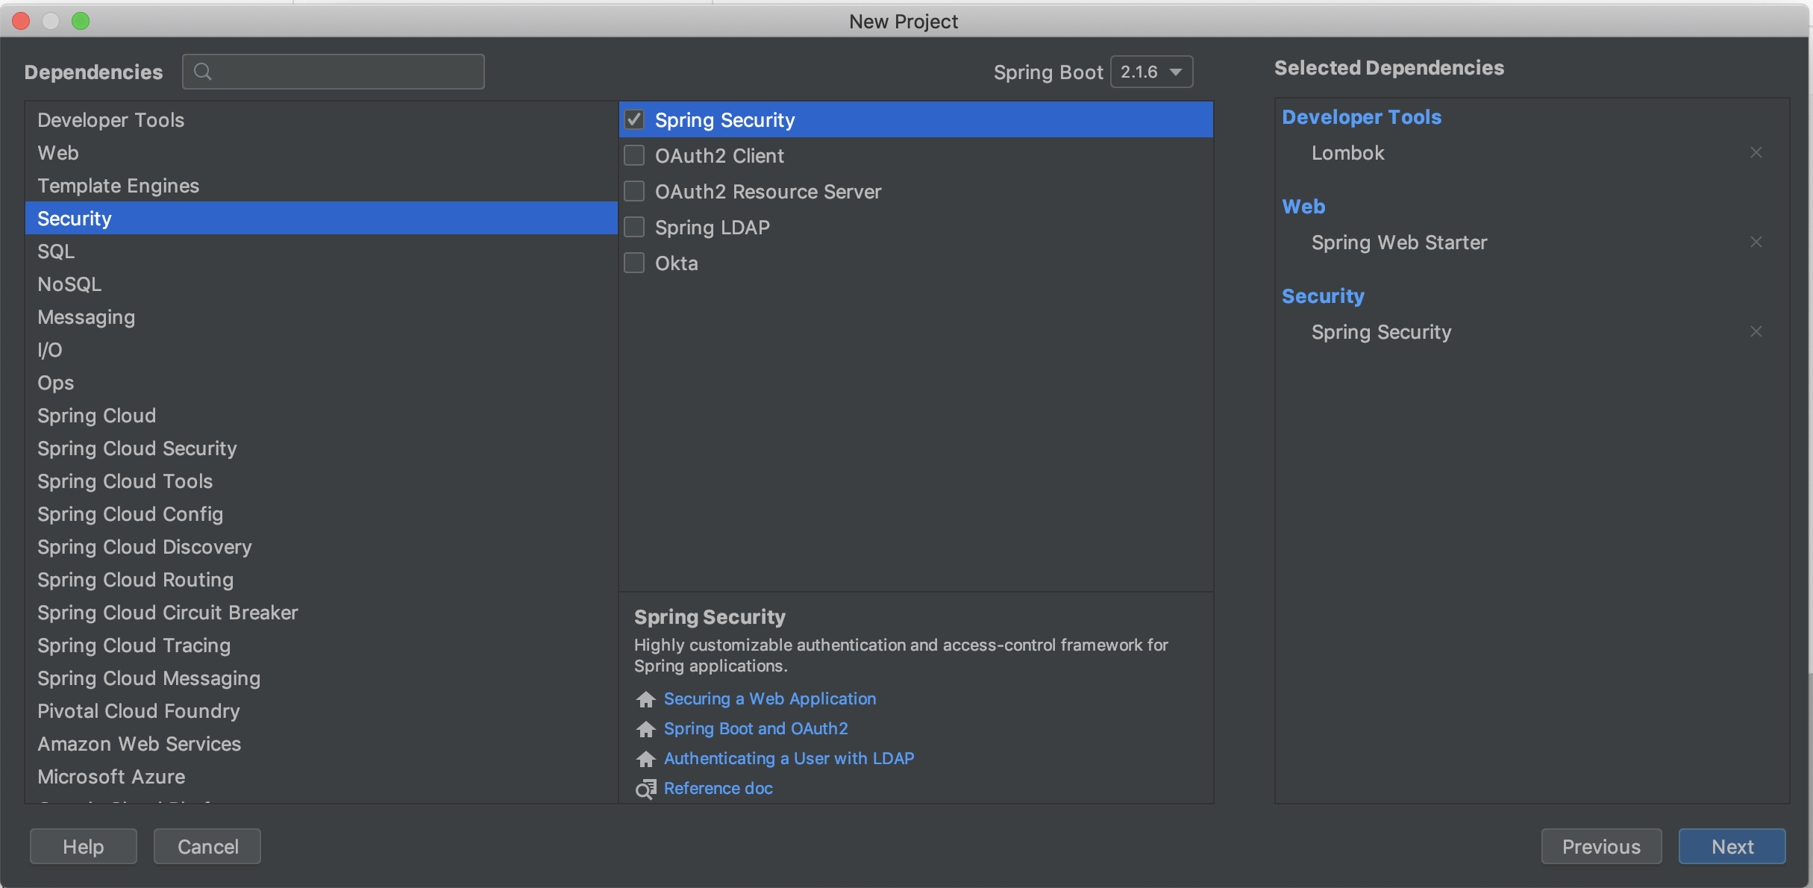Proceed with the Next button

1732,846
